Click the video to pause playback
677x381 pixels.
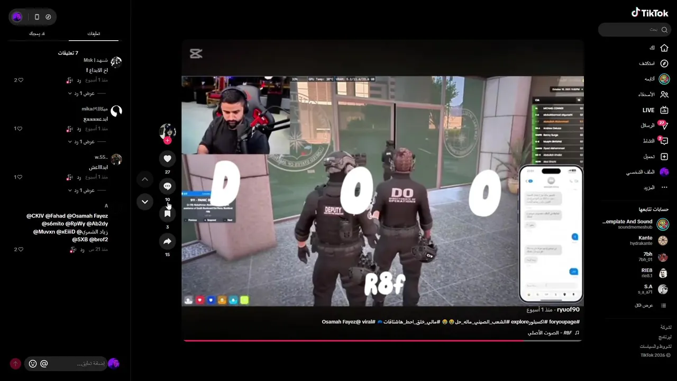pos(382,190)
